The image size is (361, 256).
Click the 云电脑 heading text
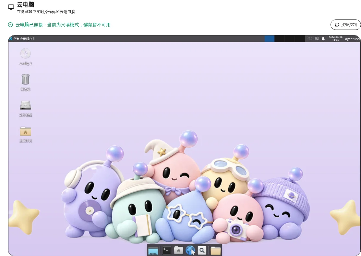tap(26, 4)
